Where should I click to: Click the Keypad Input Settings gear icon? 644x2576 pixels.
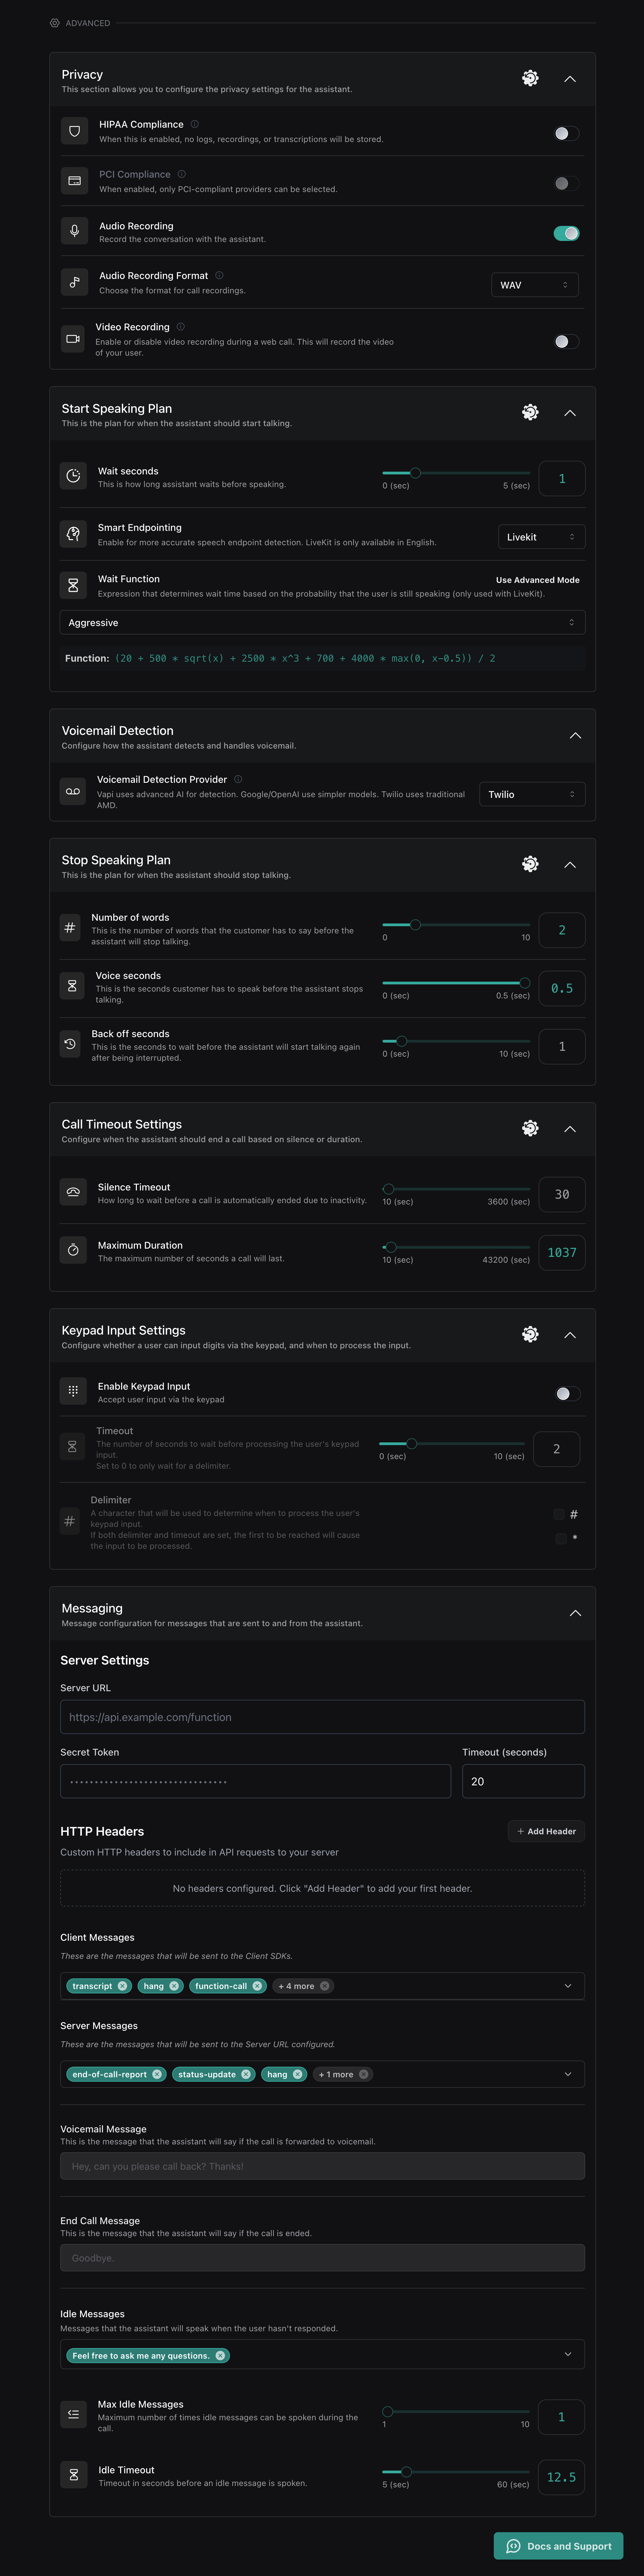[530, 1334]
